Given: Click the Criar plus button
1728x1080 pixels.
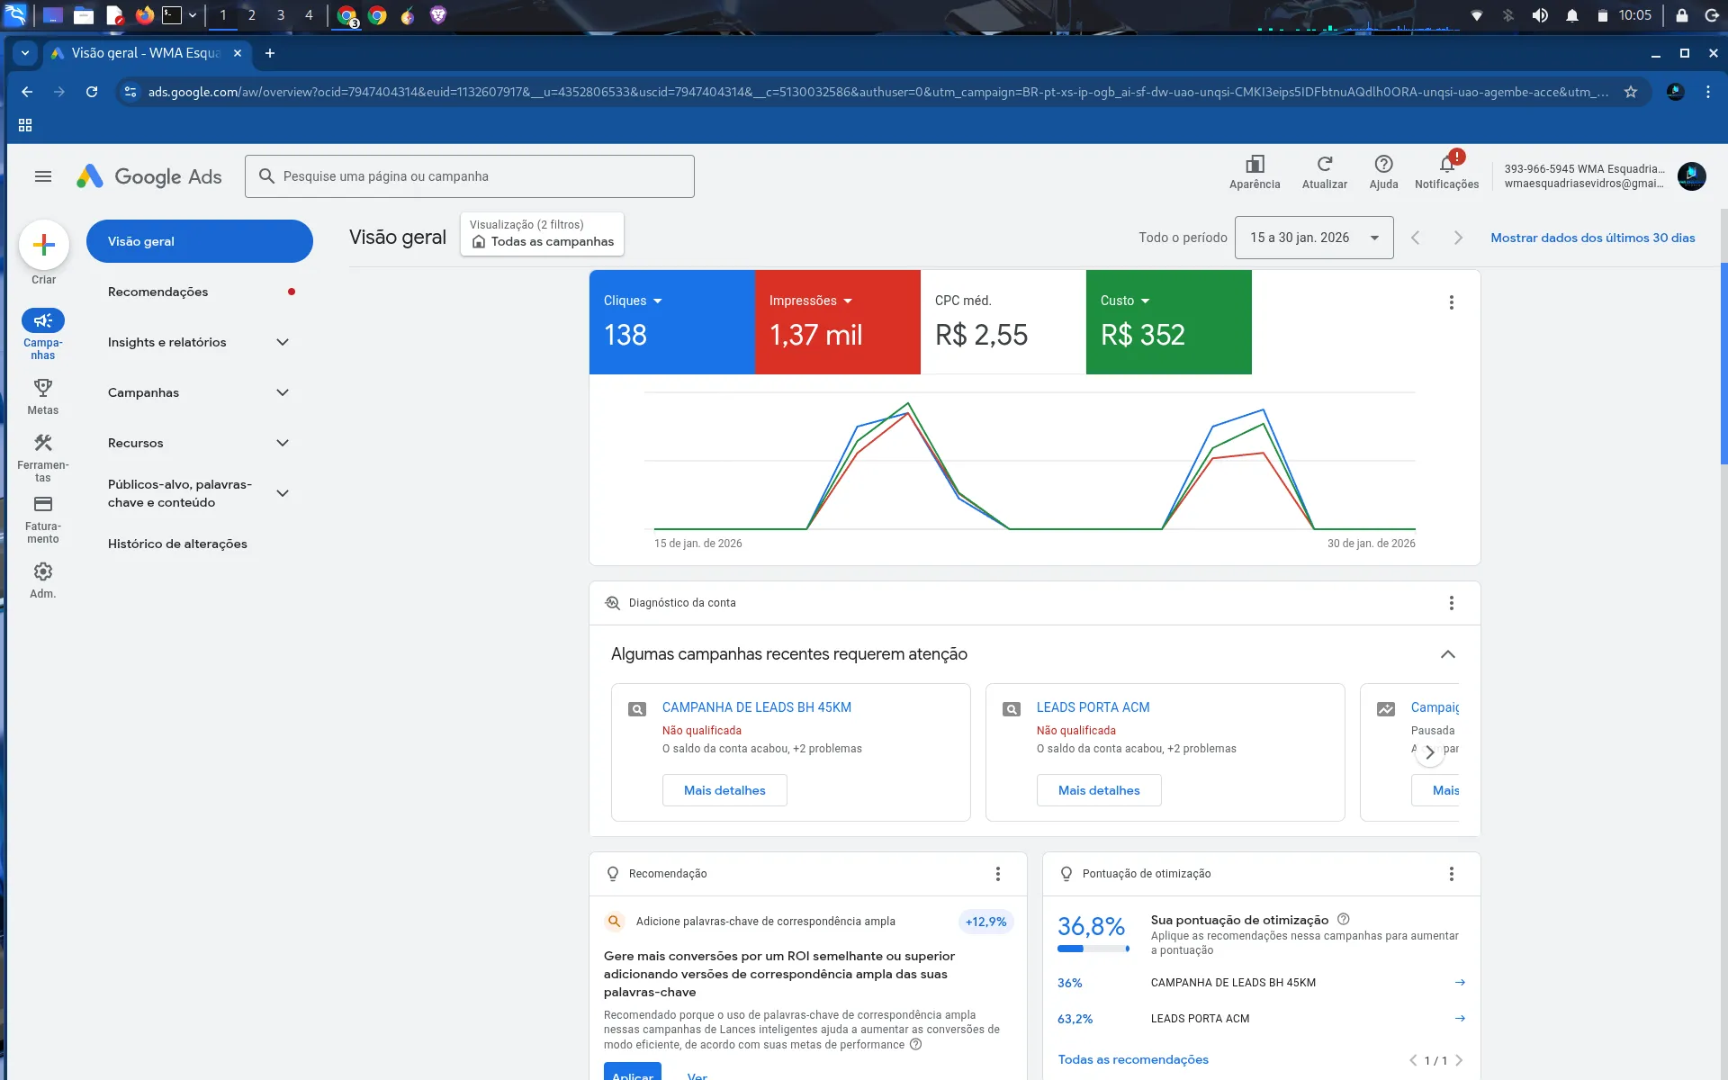Looking at the screenshot, I should point(43,245).
